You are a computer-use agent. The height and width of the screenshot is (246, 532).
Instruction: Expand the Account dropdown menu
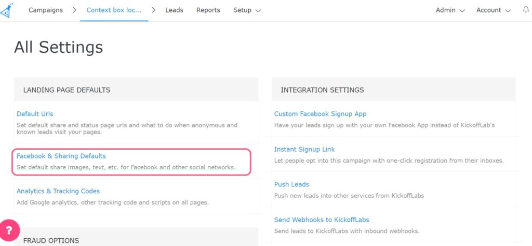[494, 10]
